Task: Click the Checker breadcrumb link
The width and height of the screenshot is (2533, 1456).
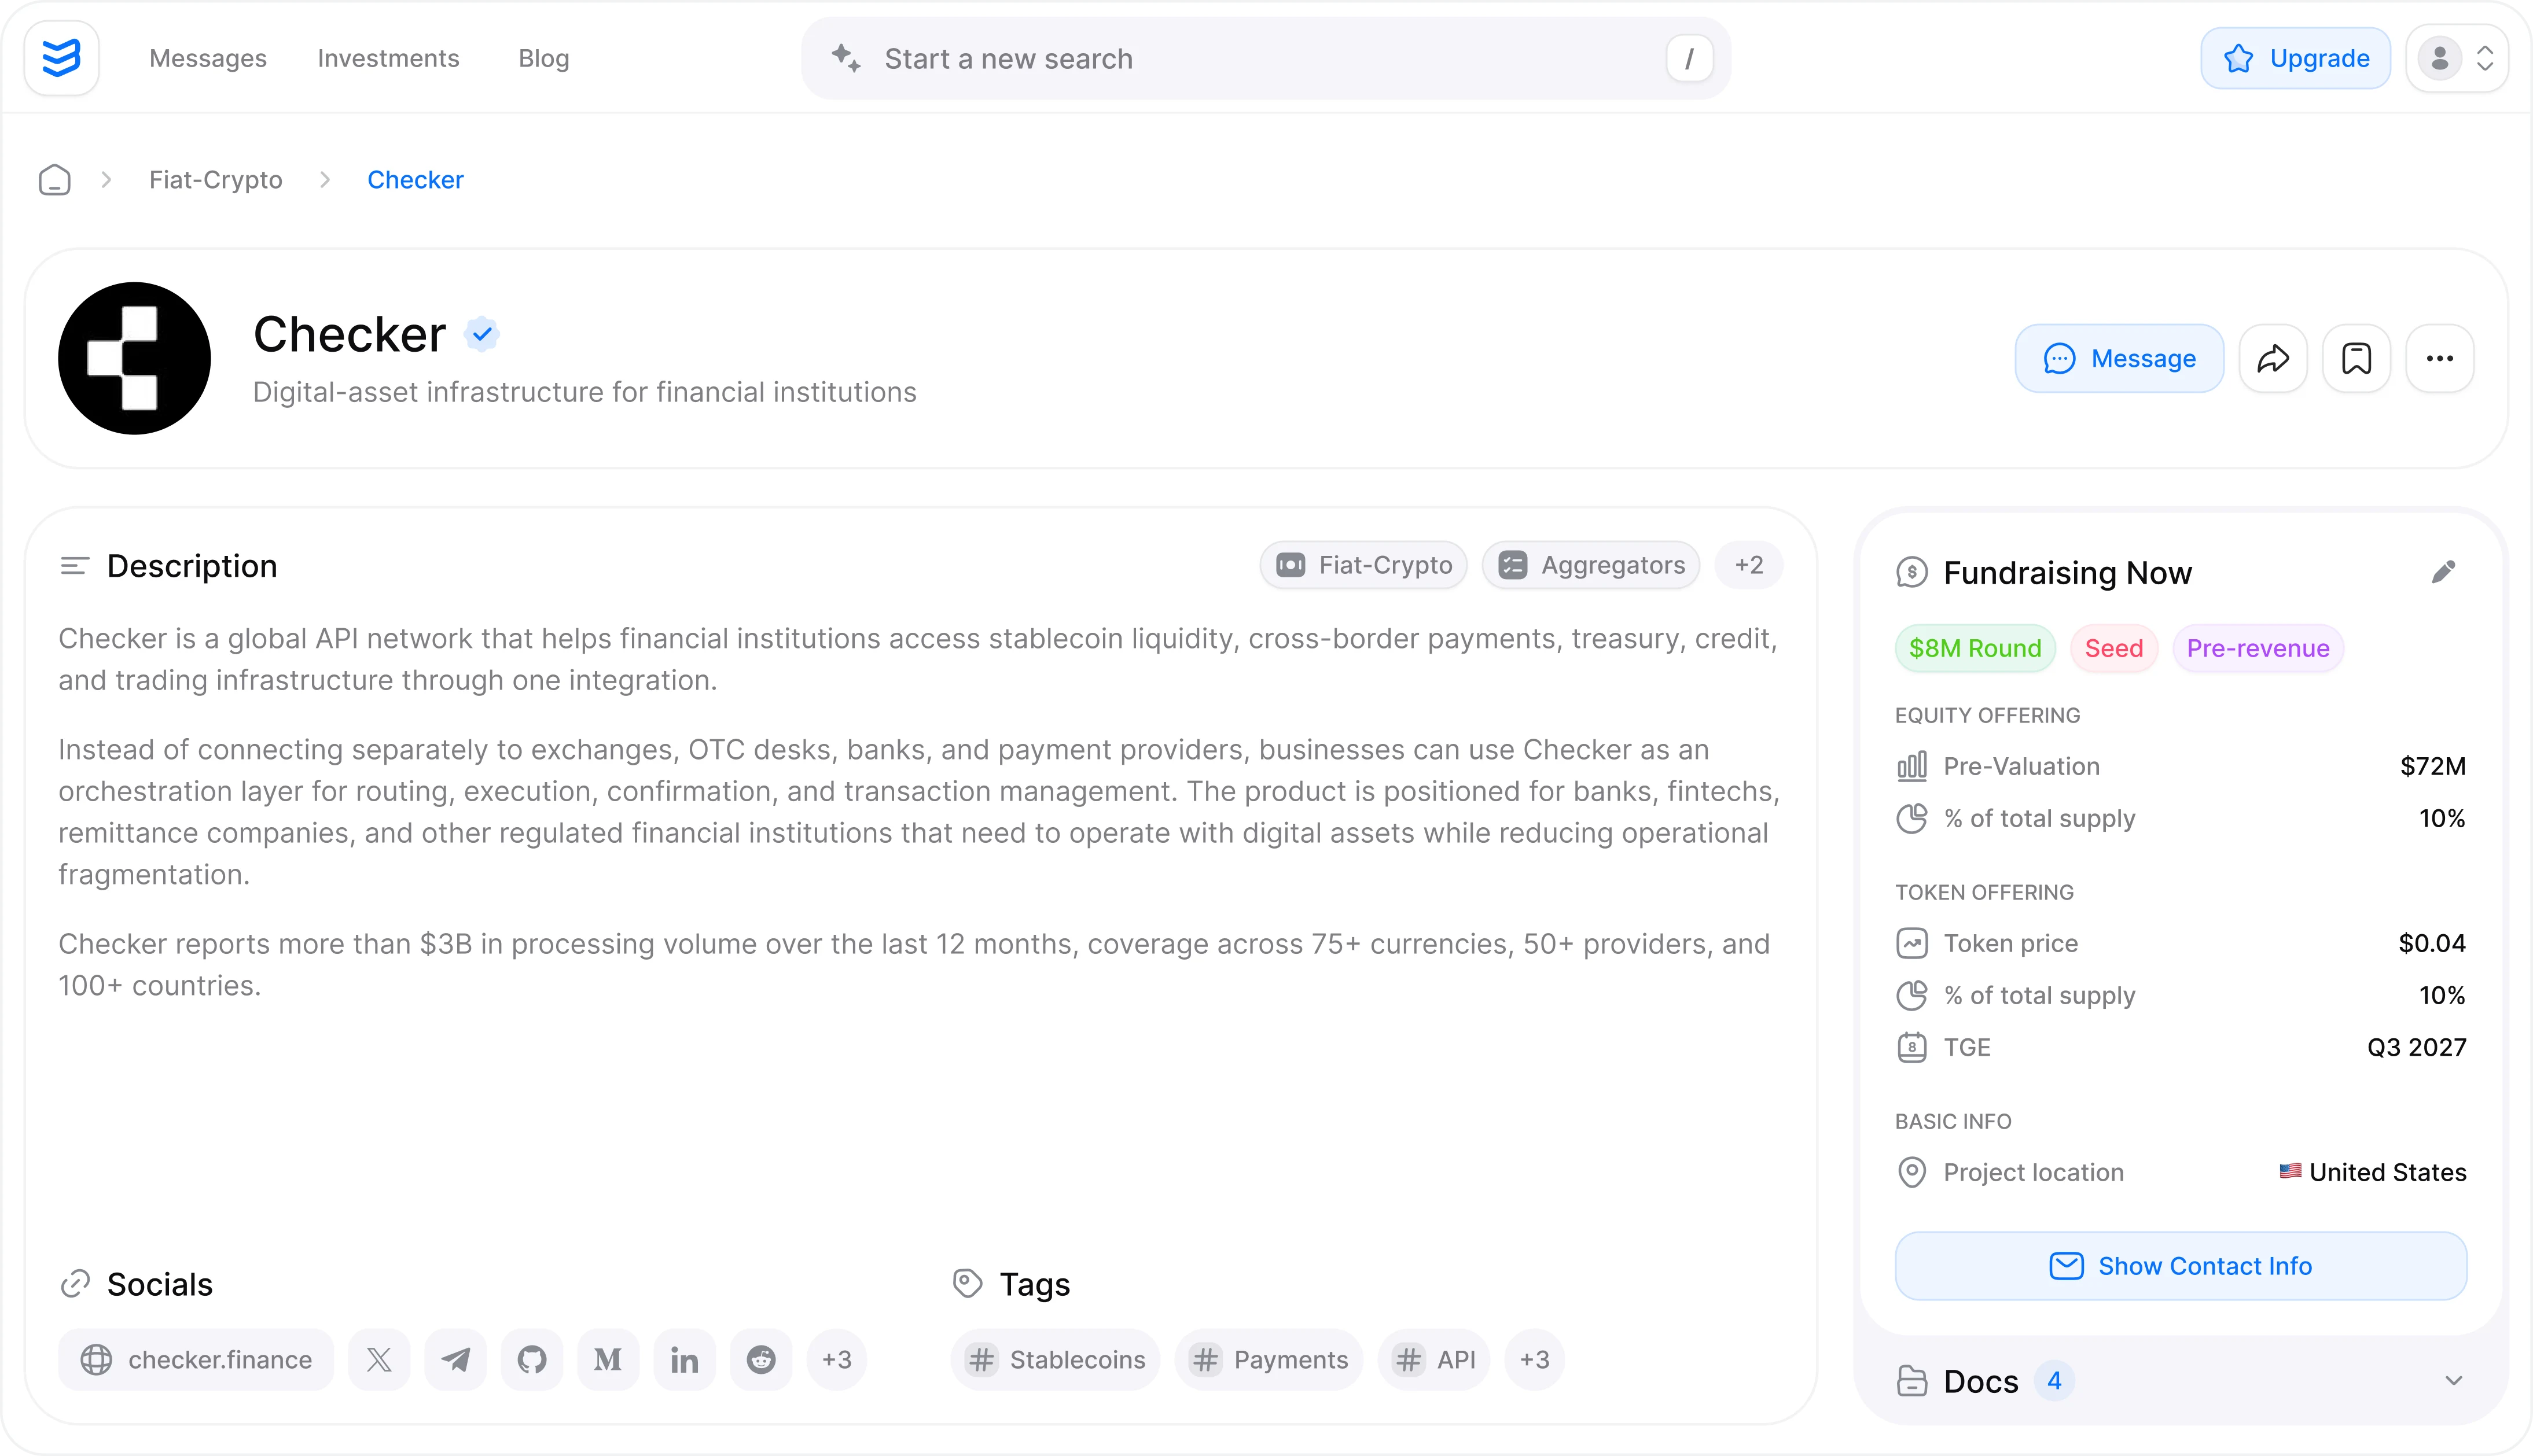Action: [415, 180]
